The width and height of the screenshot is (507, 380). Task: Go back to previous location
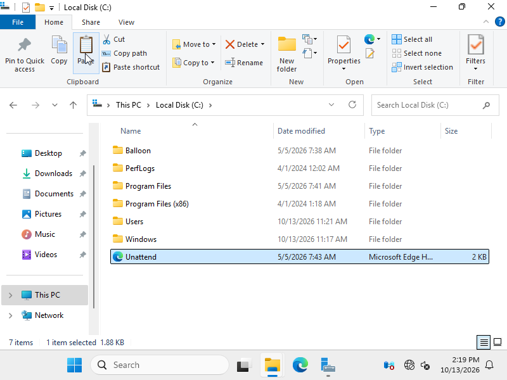pos(13,105)
